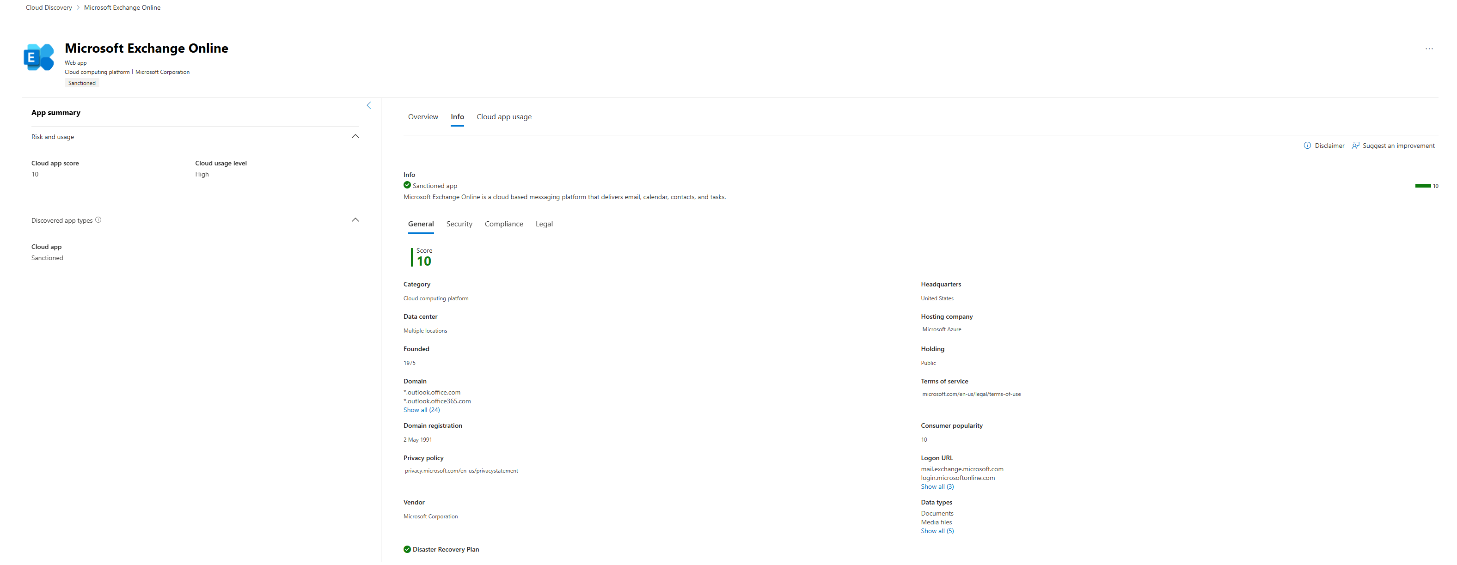
Task: Click the Disaster Recovery Plan checkmark icon
Action: pos(407,549)
